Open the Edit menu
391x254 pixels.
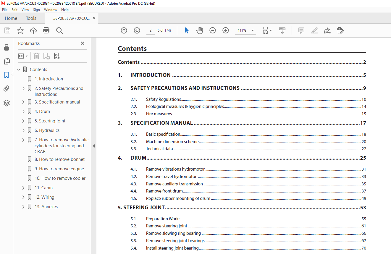[14, 10]
